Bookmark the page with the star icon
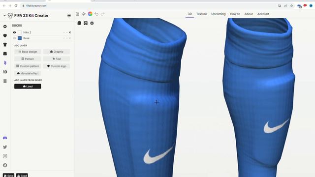The image size is (315, 177). [x=292, y=6]
